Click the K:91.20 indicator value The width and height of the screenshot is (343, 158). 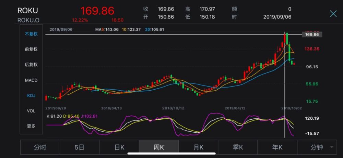[x=54, y=116]
